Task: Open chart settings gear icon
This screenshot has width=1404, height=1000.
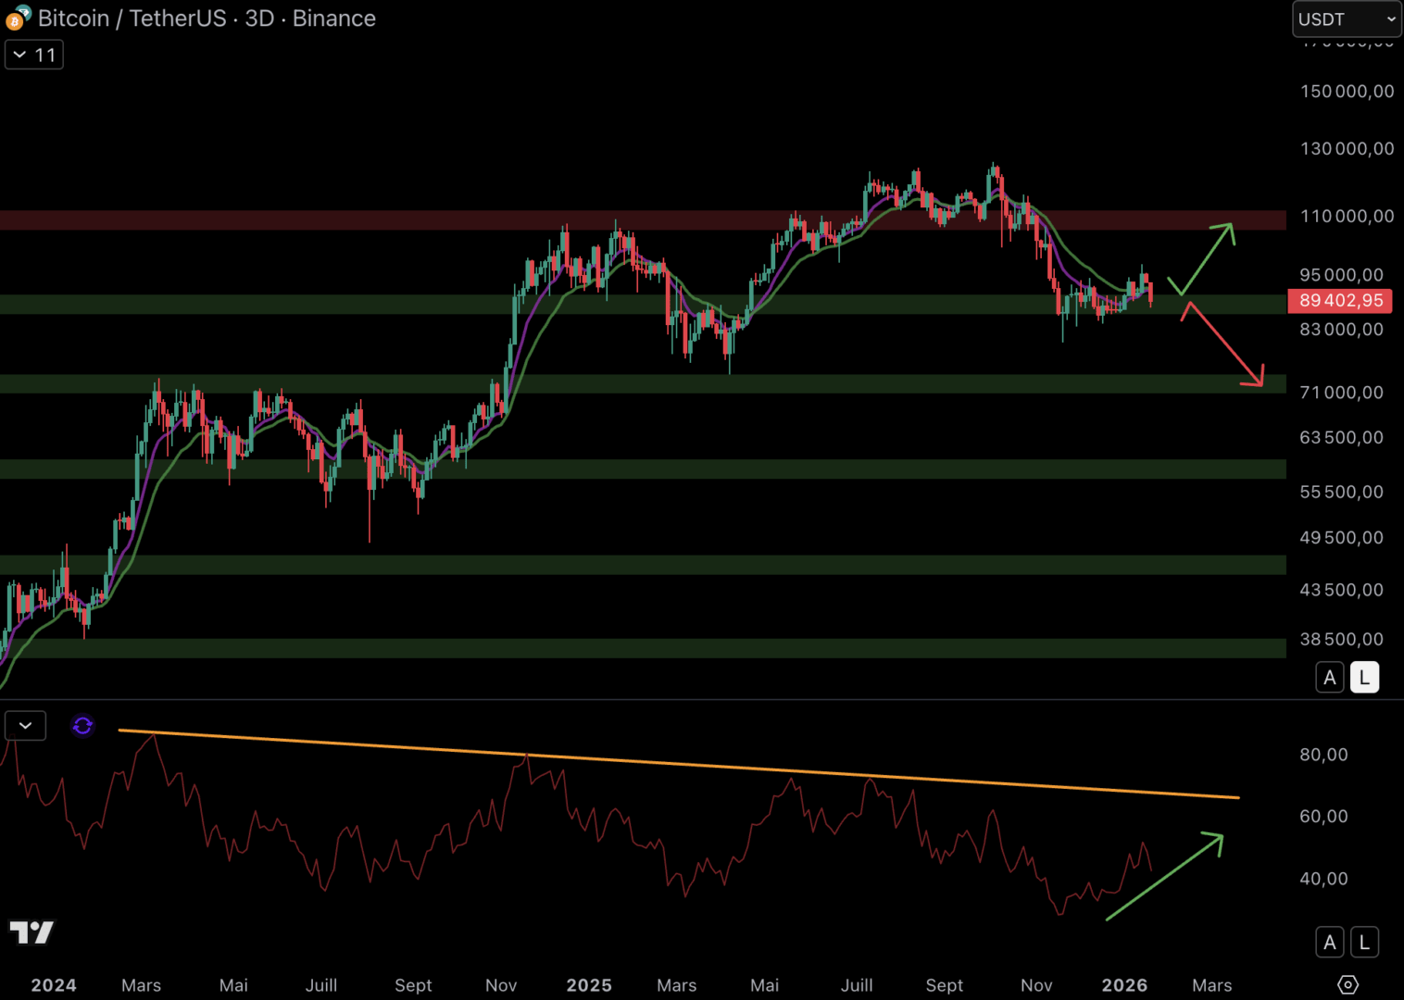Action: (x=1348, y=984)
